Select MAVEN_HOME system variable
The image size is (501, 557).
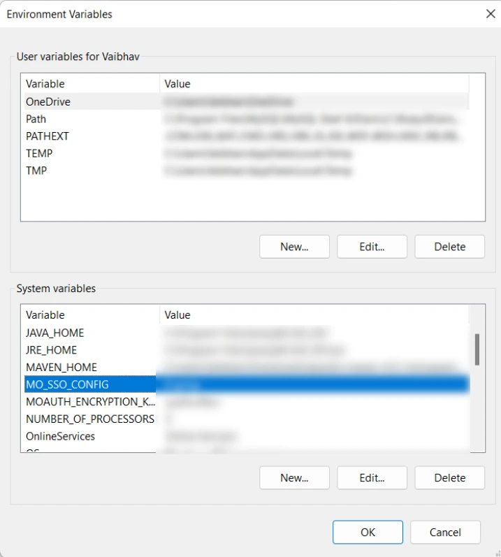click(247, 368)
